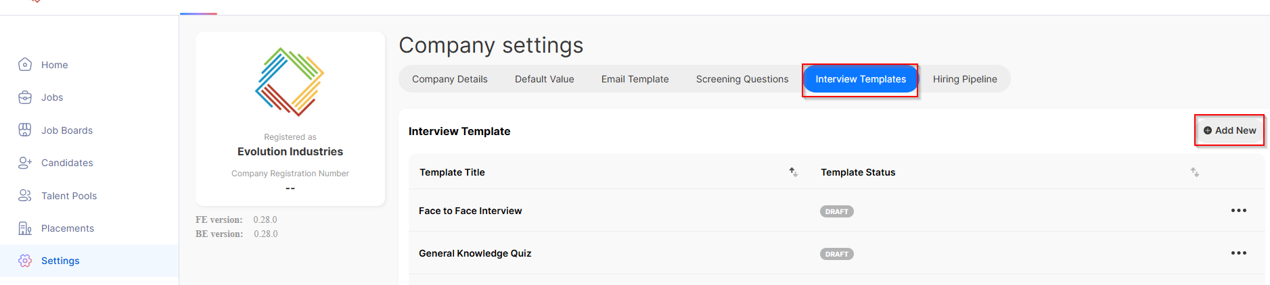Open Jobs from the sidebar
Viewport: 1270px width, 285px height.
tap(52, 97)
